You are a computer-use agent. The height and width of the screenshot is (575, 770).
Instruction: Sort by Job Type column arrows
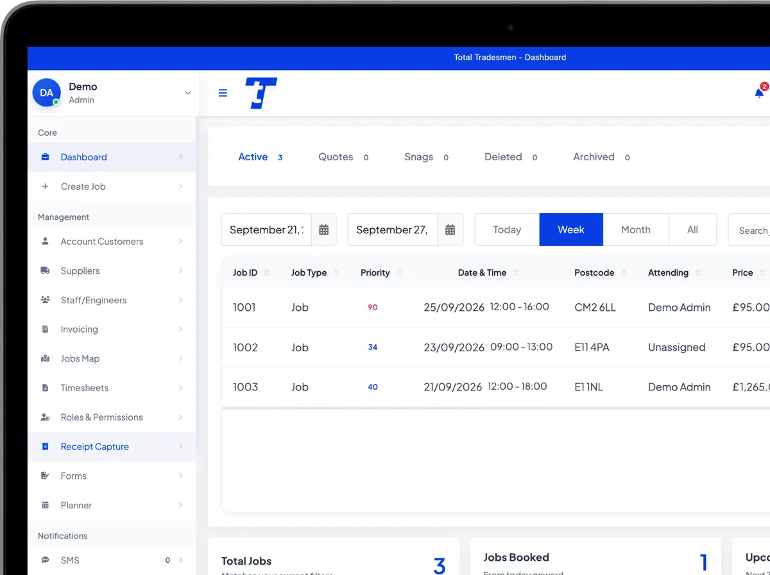pos(336,272)
